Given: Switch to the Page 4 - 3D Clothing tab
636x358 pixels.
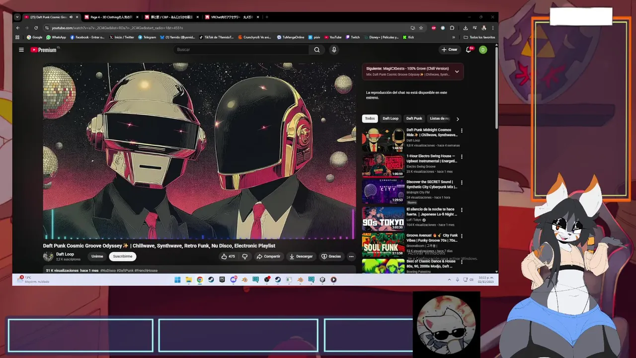Looking at the screenshot, I should (112, 17).
